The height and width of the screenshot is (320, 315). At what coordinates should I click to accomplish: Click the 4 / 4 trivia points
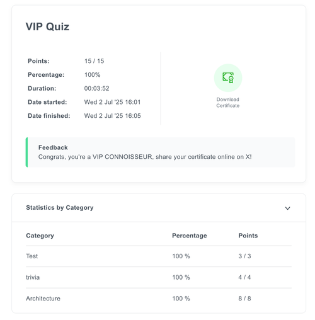244,277
